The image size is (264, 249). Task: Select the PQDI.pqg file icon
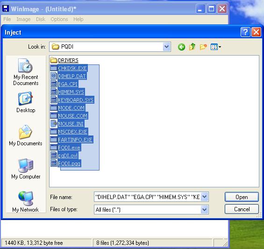[x=54, y=164]
